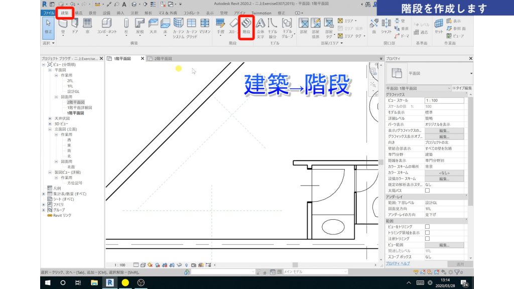This screenshot has width=514, height=289.
Task: Collapse the 平面図 node in project browser
Action: pyautogui.click(x=49, y=69)
